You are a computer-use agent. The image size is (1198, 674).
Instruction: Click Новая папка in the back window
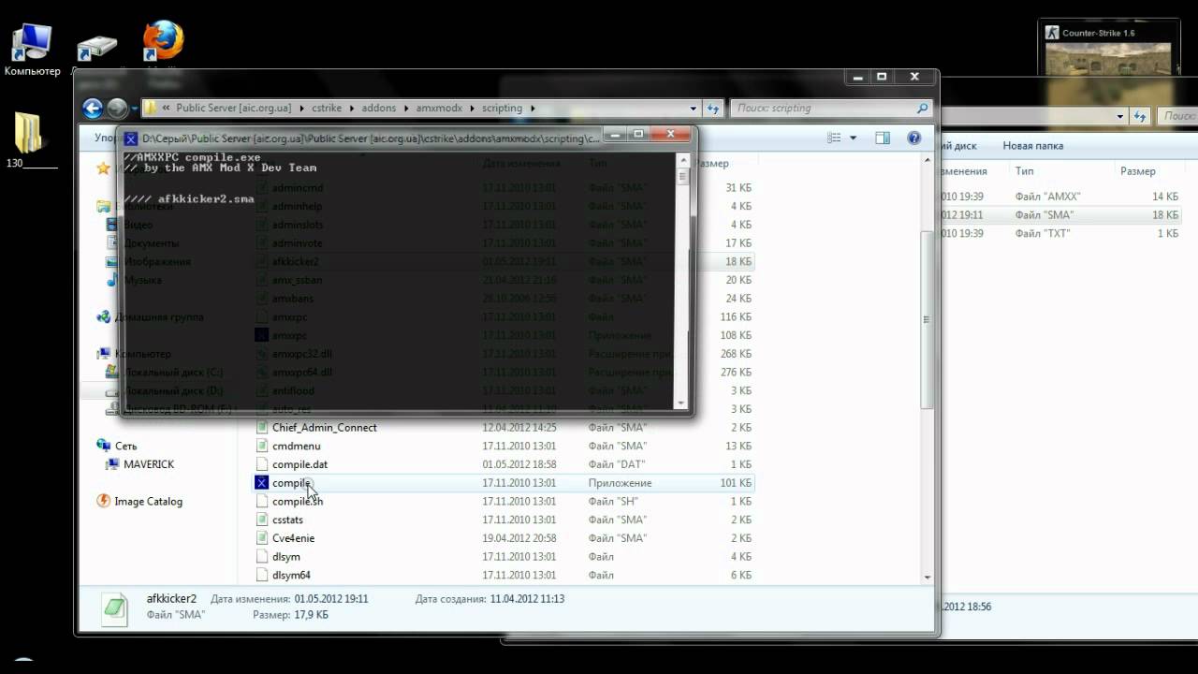(x=1033, y=146)
